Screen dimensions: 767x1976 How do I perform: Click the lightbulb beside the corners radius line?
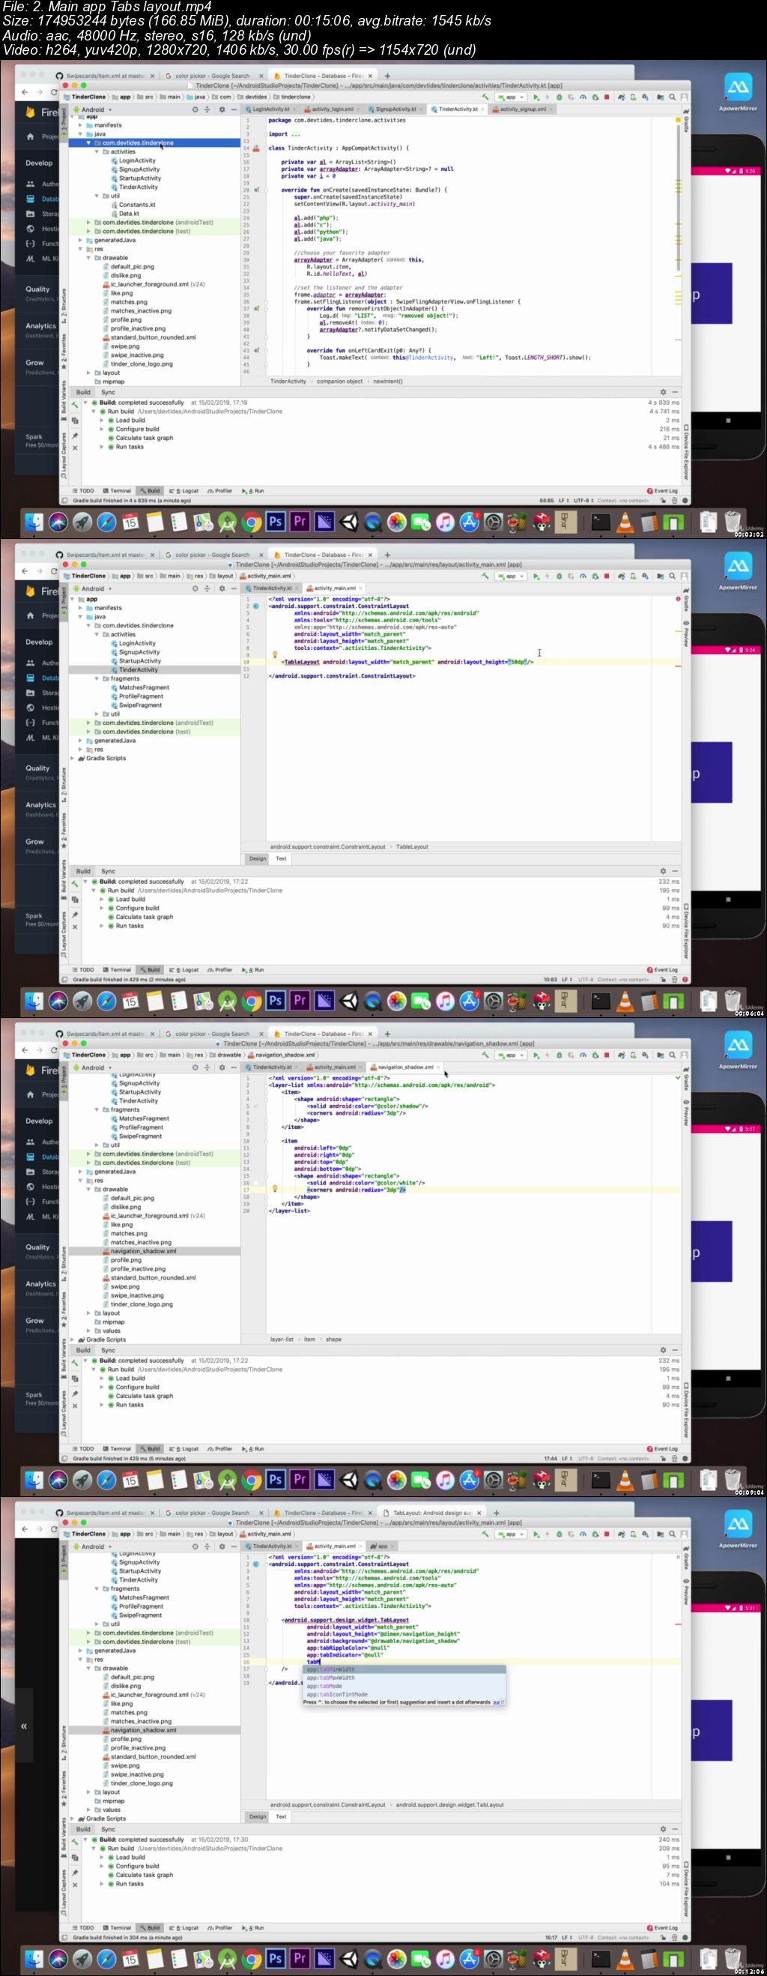274,1189
